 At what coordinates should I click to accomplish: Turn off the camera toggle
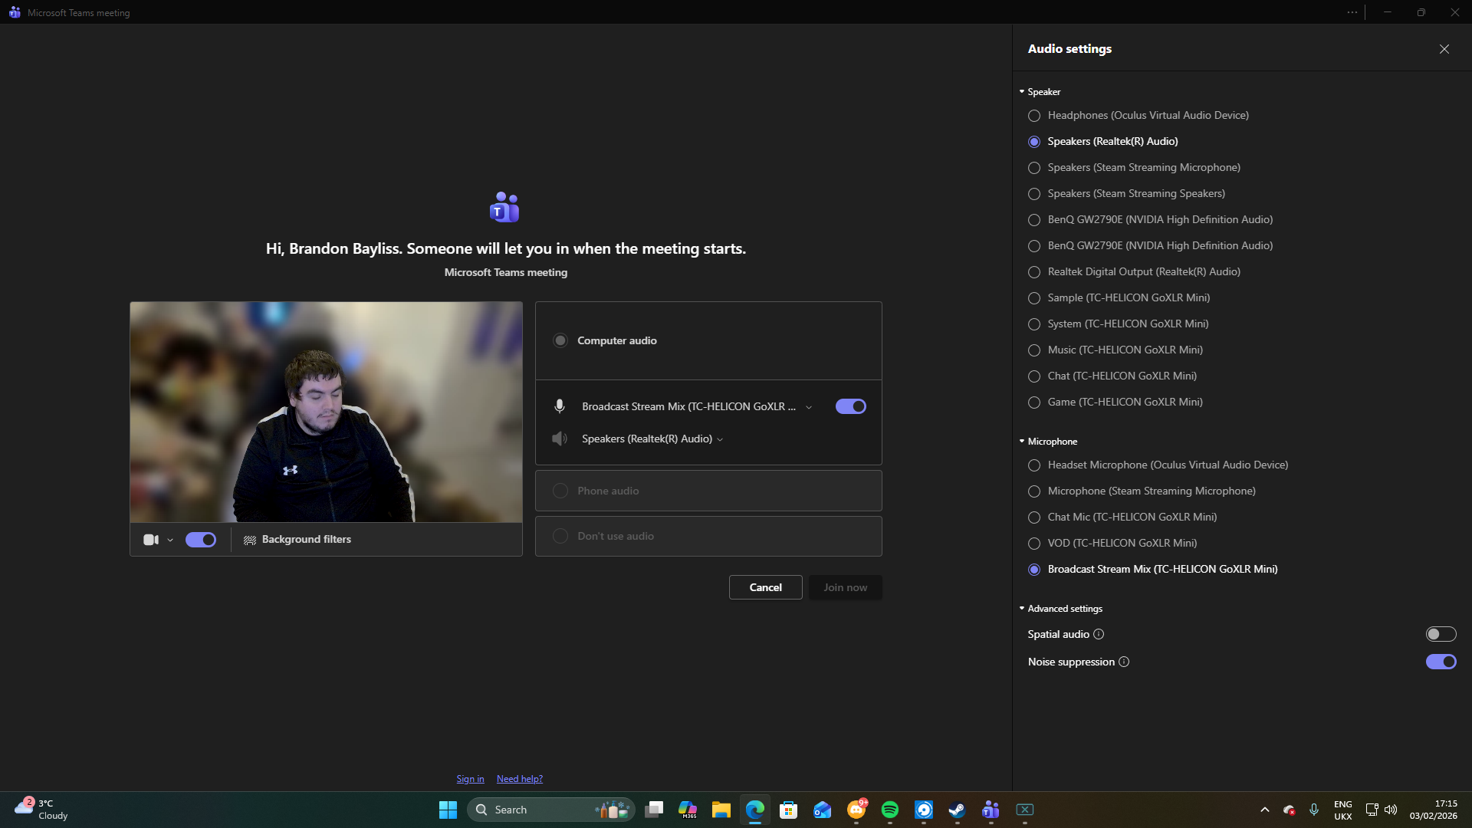201,540
